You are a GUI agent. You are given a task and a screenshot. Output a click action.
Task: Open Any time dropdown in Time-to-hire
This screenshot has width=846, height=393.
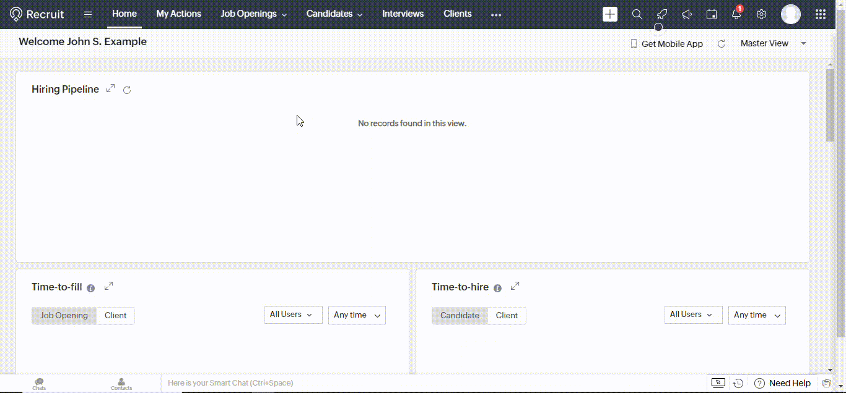pos(756,315)
